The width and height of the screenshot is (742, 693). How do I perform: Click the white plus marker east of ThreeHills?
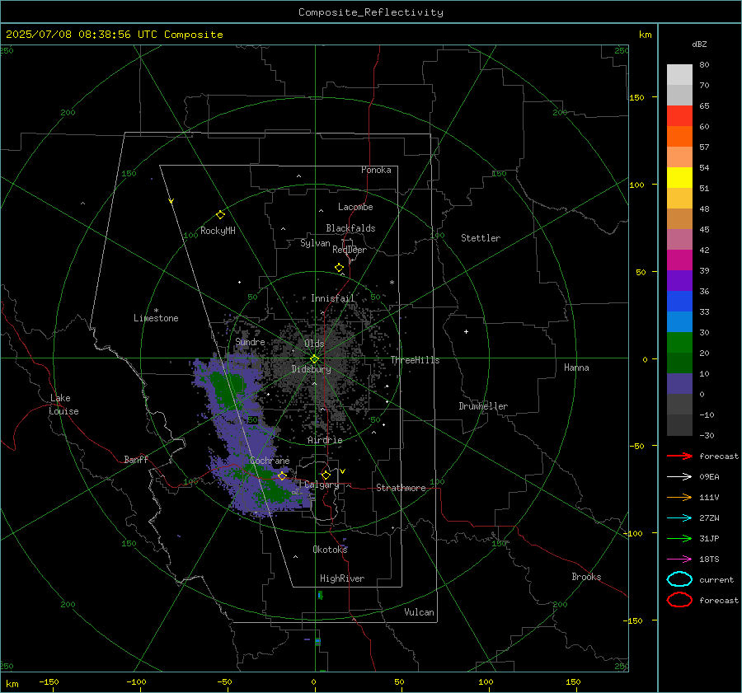coord(466,331)
